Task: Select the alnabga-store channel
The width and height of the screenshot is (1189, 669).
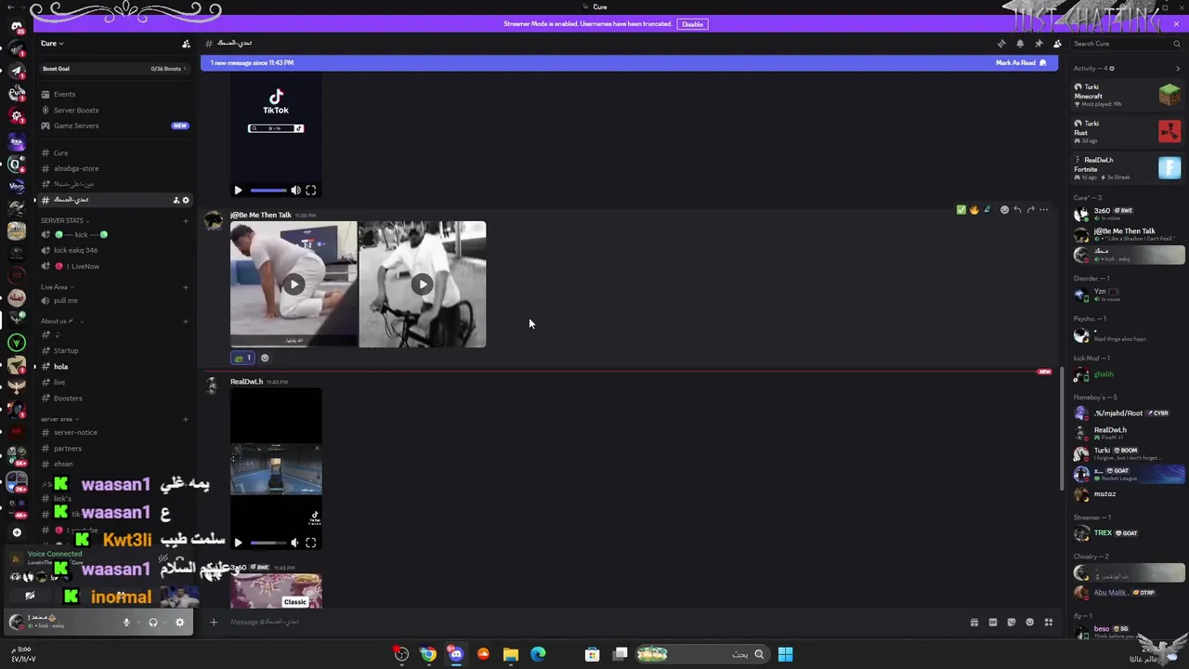Action: pyautogui.click(x=76, y=168)
